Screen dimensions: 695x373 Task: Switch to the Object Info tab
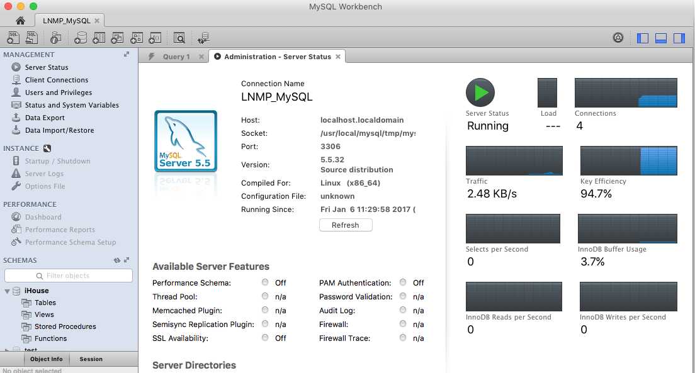pos(47,359)
